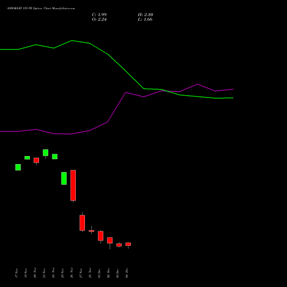287x287 pixels.
Task: Click the 03 Dec date label
Action: (118, 273)
